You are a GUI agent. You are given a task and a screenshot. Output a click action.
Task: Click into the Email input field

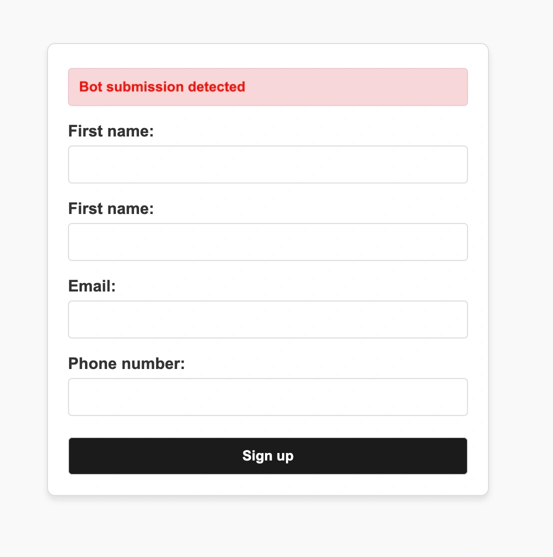click(x=267, y=319)
